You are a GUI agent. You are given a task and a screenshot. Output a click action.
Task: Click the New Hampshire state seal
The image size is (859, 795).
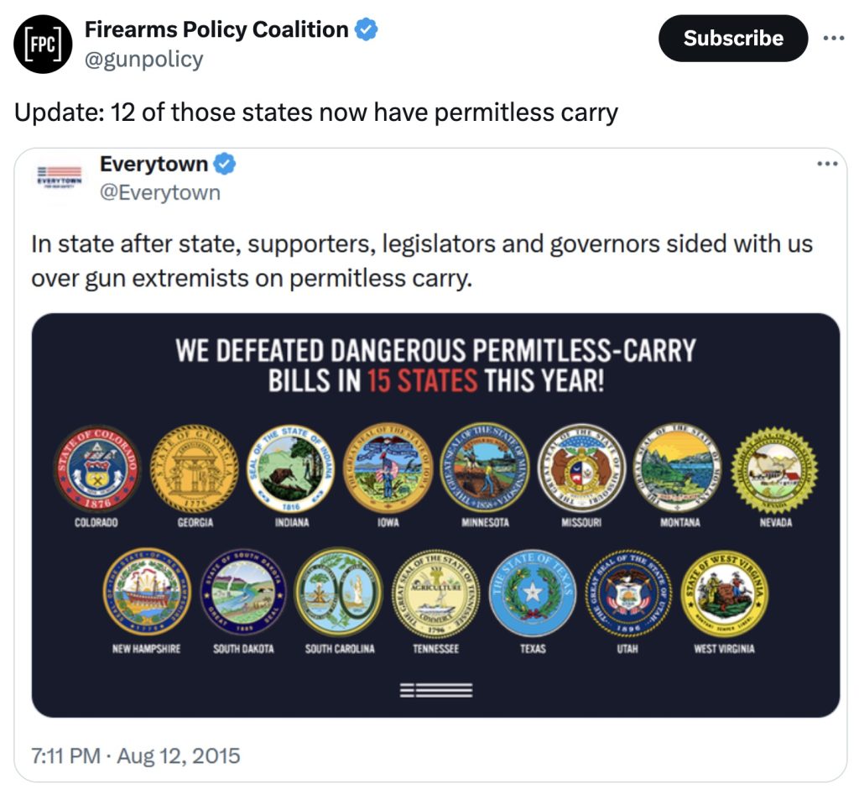tap(146, 593)
